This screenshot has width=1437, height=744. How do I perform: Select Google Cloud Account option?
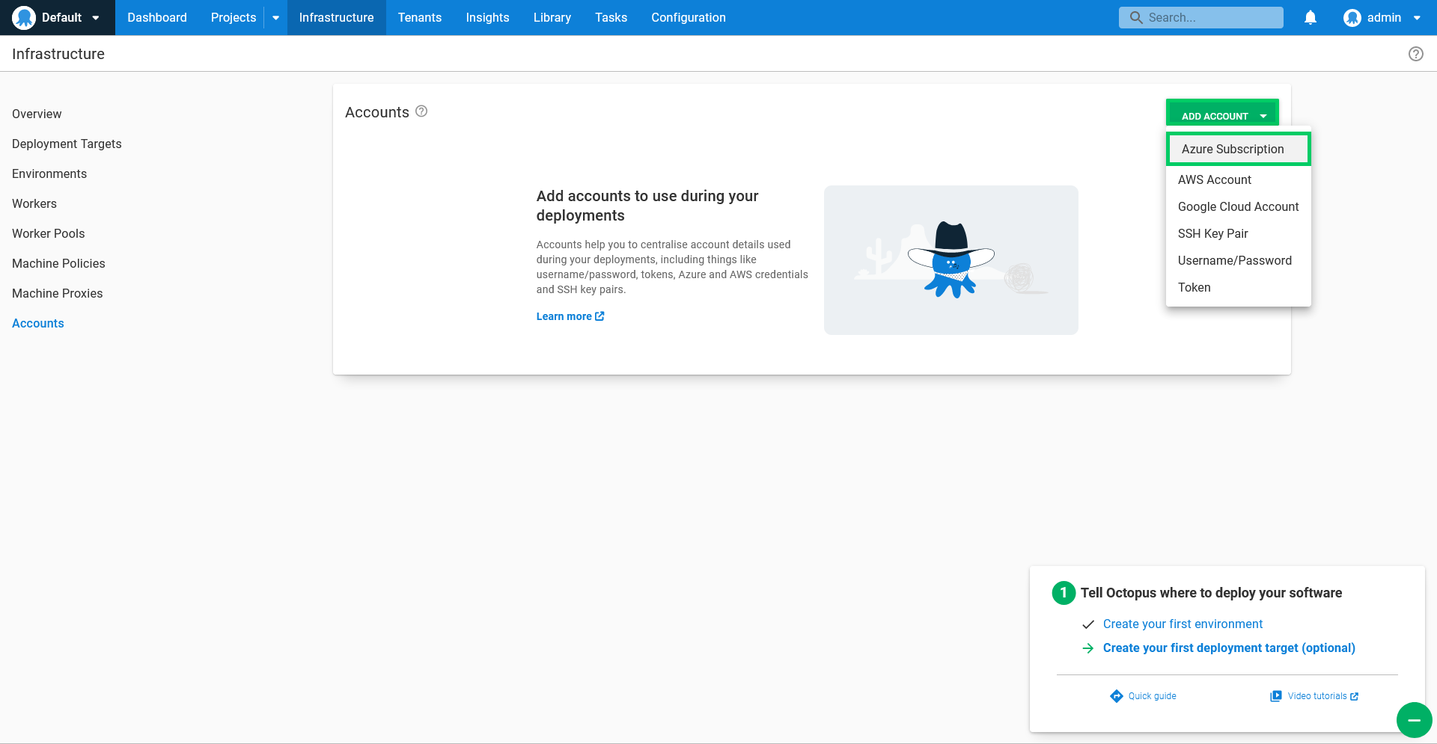(1238, 206)
